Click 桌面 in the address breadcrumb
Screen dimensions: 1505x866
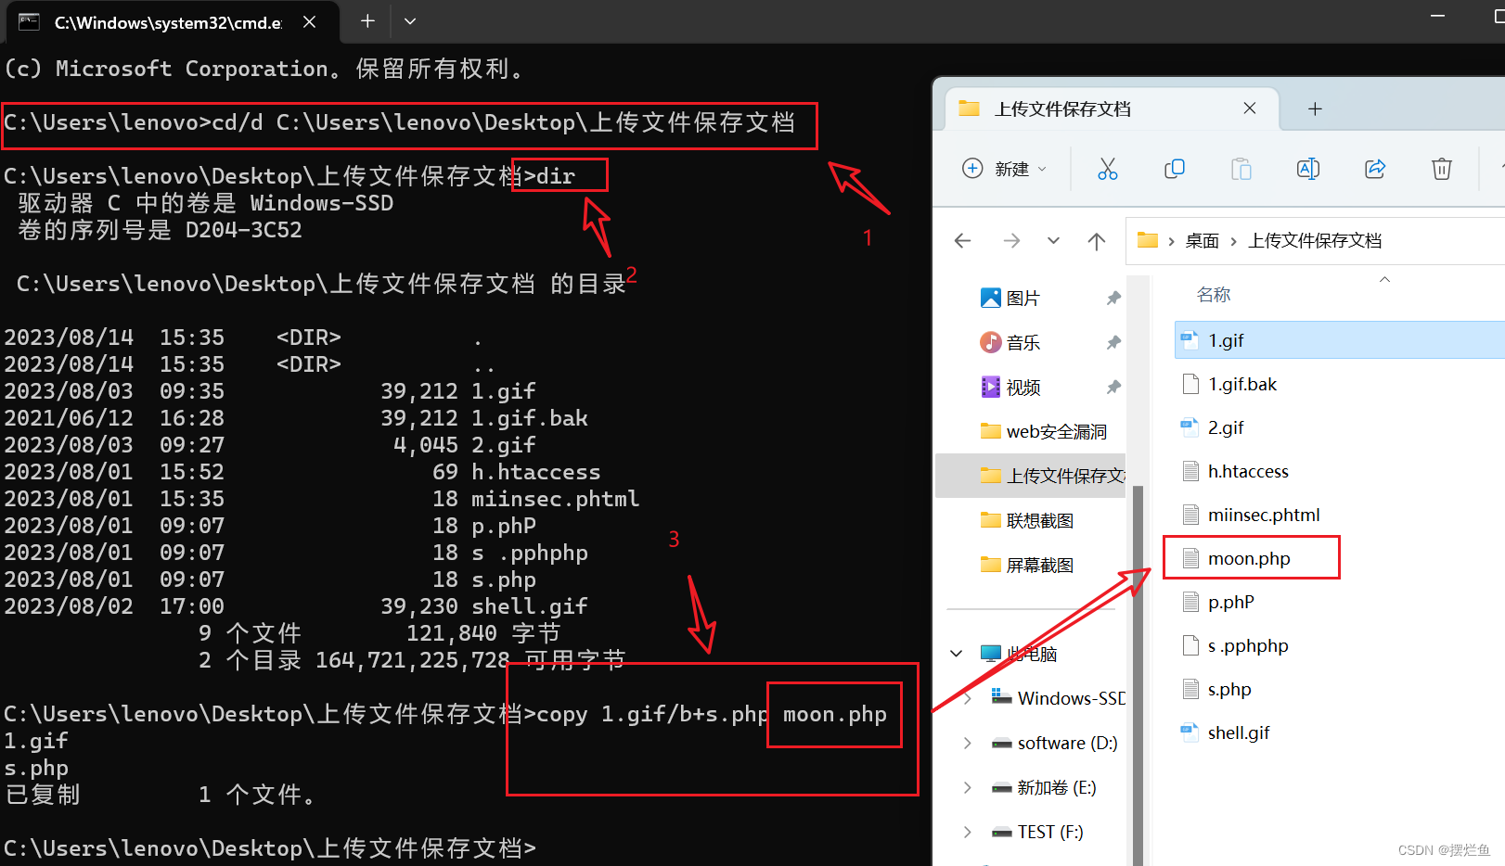coord(1202,241)
